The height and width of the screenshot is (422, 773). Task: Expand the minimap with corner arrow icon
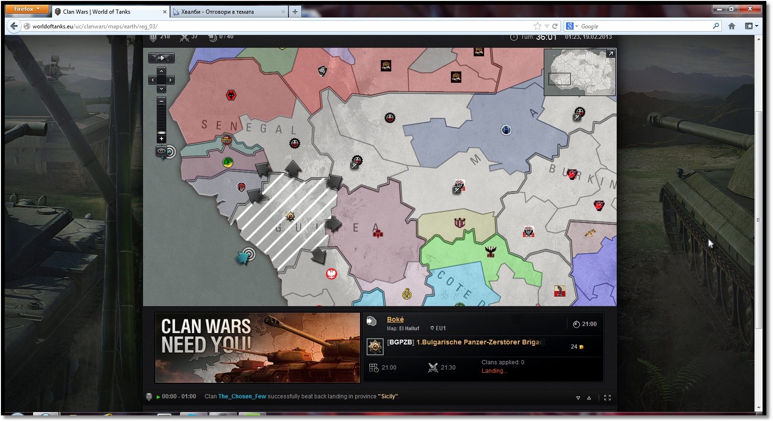pos(611,54)
